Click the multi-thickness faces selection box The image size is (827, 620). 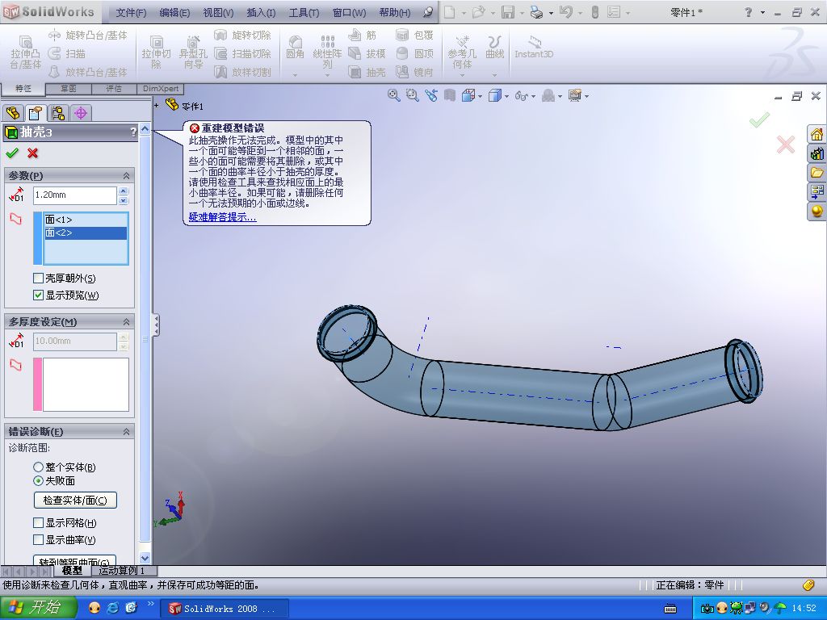coord(86,384)
